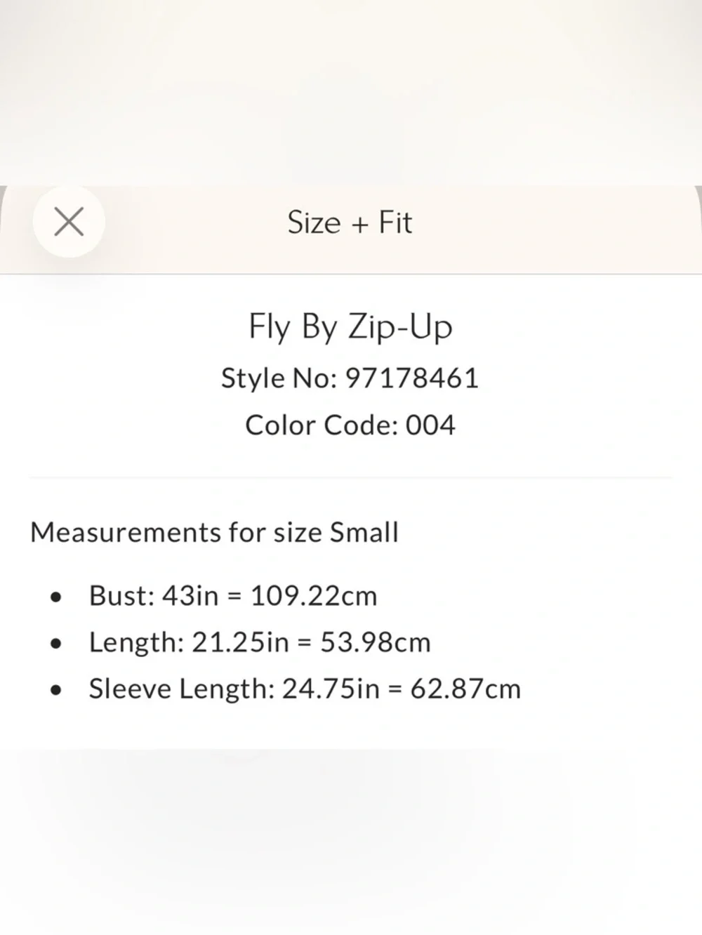Close the Size + Fit panel
702x935 pixels.
click(69, 222)
